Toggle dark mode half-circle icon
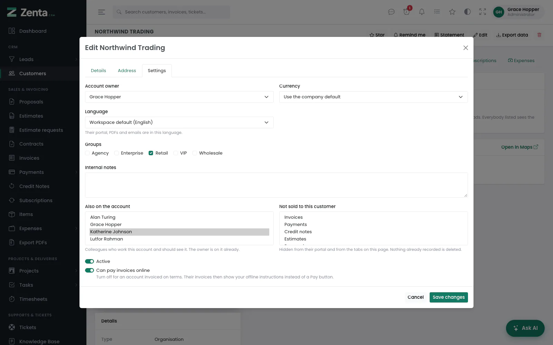The image size is (553, 345). tap(467, 12)
